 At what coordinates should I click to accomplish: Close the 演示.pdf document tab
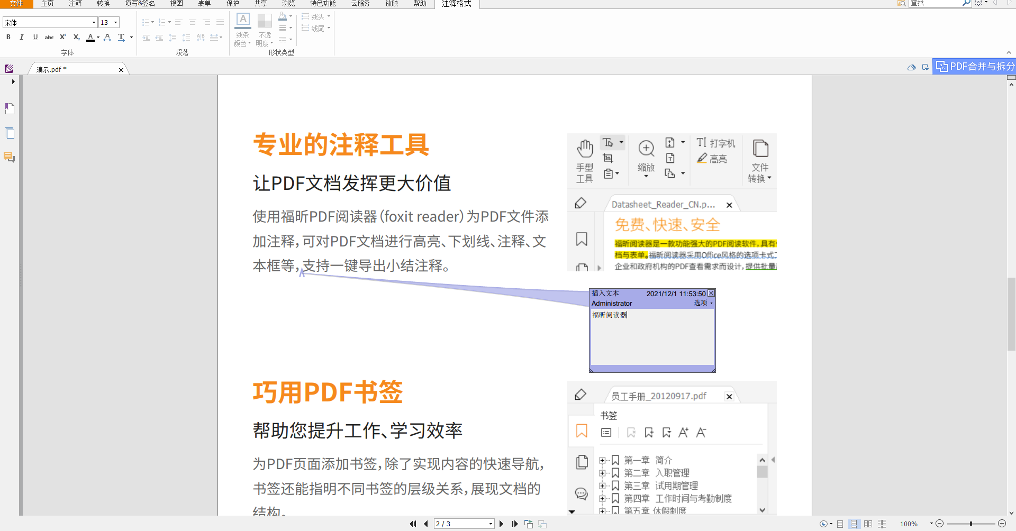[121, 70]
